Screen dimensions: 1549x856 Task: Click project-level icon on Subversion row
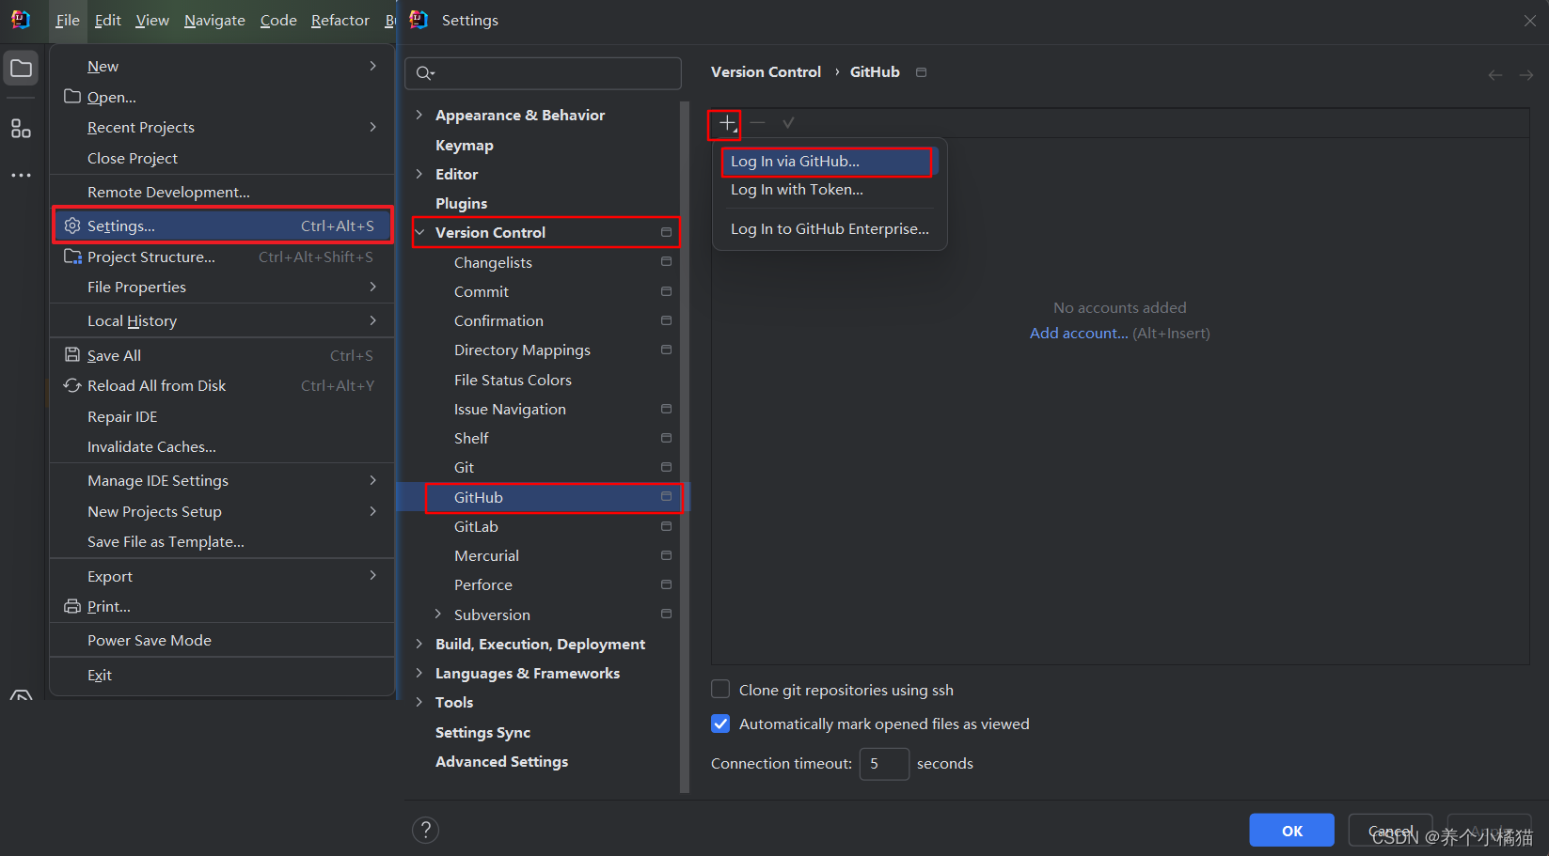click(666, 614)
